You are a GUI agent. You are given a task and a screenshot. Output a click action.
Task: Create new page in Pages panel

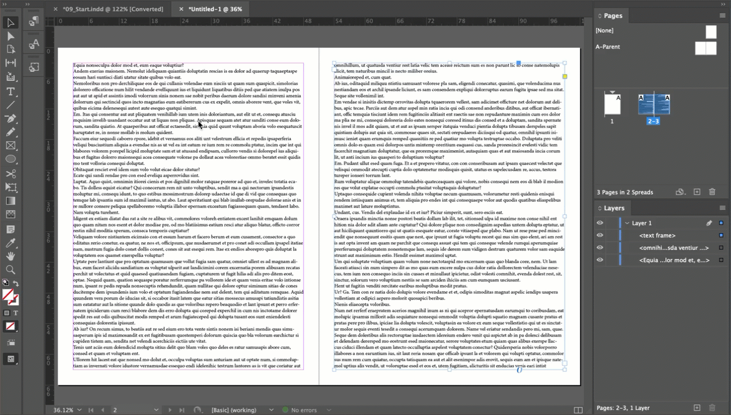697,192
